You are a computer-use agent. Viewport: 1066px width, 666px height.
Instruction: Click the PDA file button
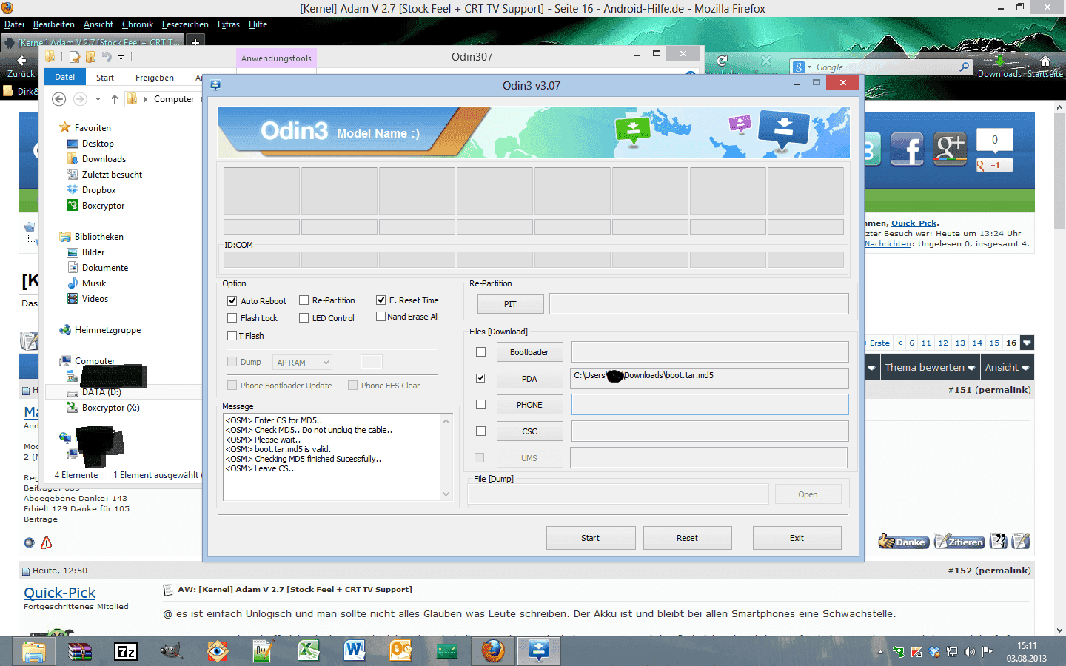click(529, 378)
